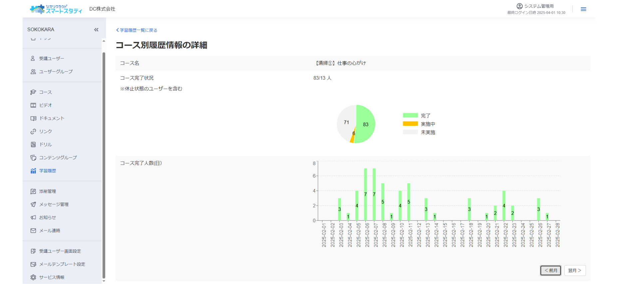Screen dimensions: 618x284
Task: Toggle 実施中 orange legend swatch
Action: point(410,124)
